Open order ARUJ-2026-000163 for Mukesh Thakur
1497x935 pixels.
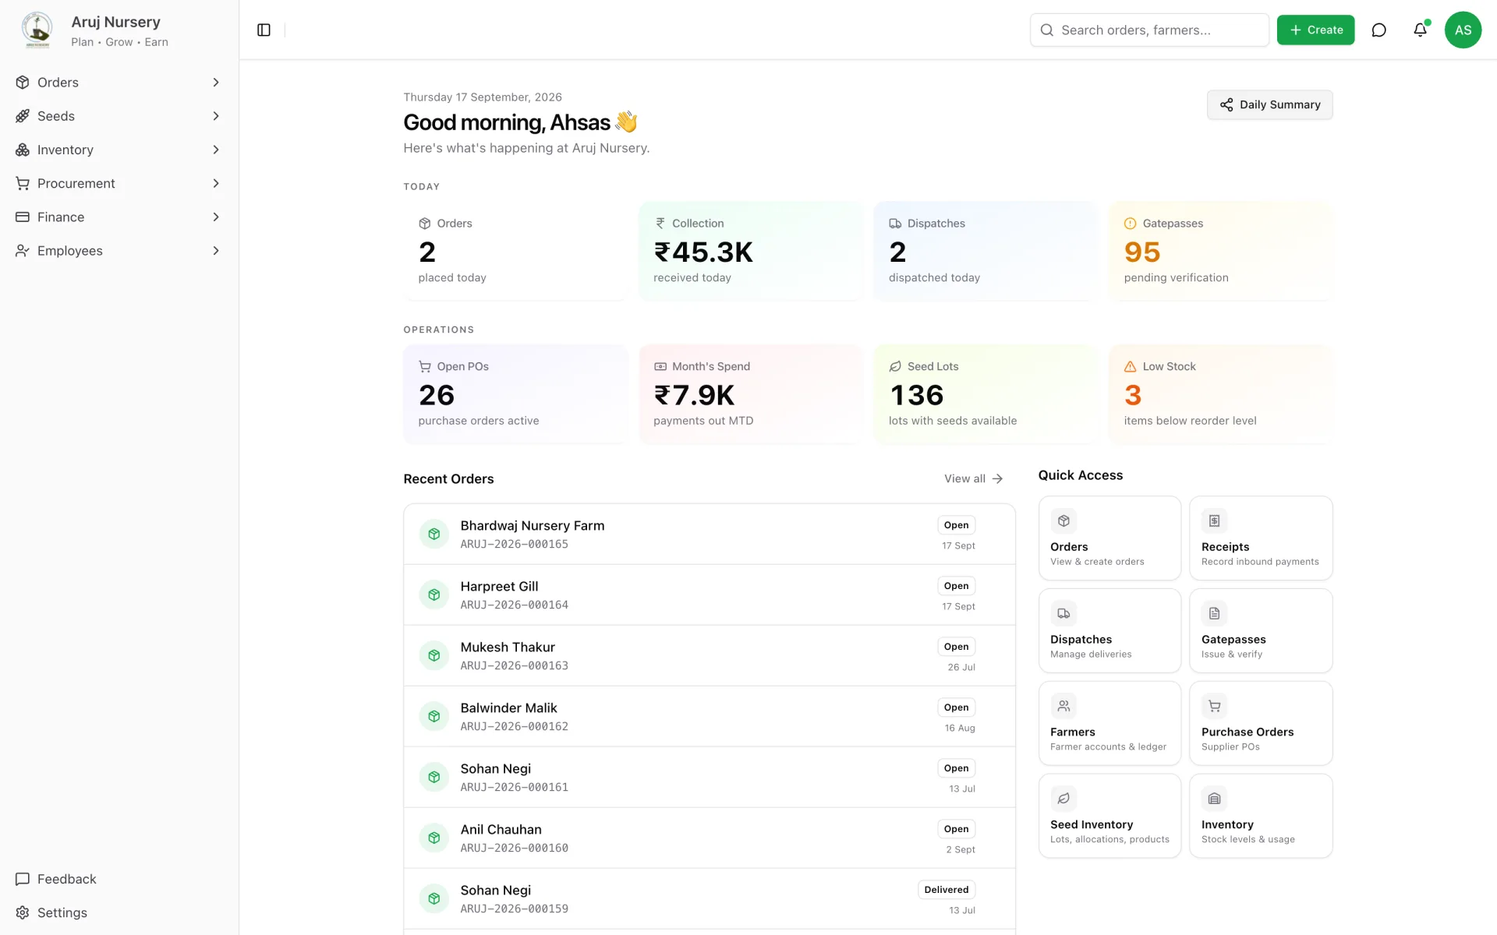pos(710,655)
